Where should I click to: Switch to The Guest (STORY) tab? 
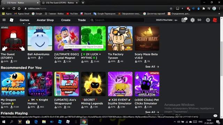click(60, 3)
